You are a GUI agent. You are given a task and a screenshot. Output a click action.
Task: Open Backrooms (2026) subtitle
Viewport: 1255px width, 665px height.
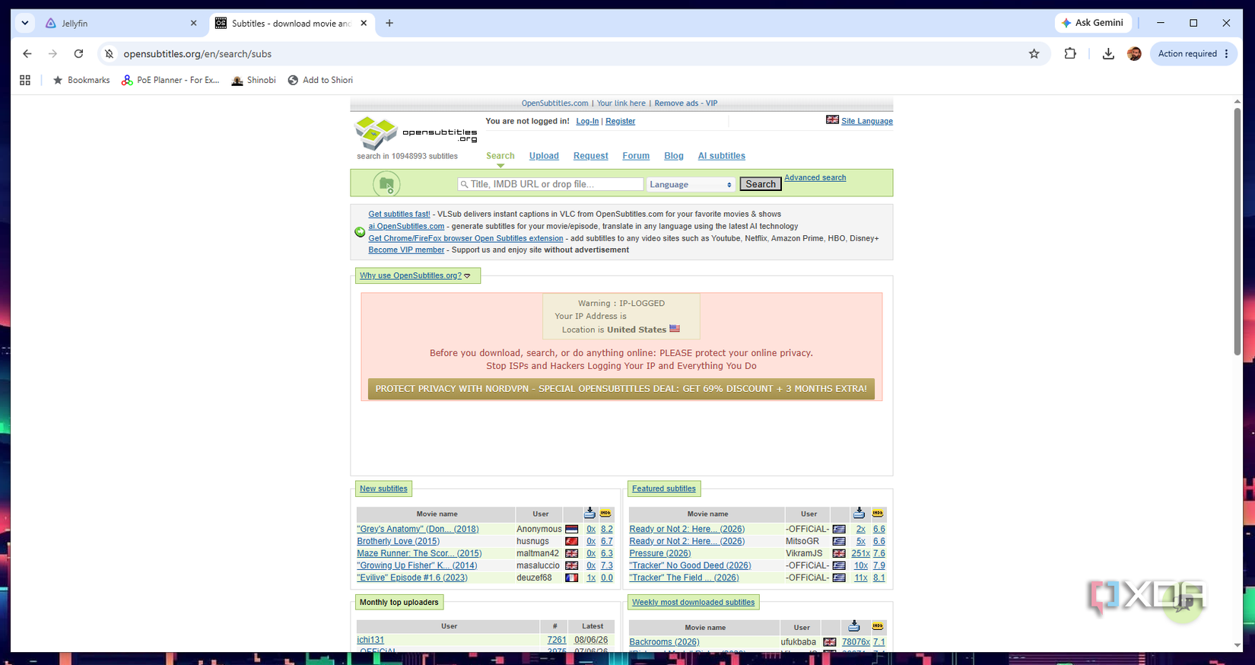(664, 641)
